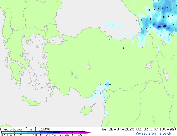Click the "8" precipitation value on the map
The width and height of the screenshot is (177, 136).
click(x=168, y=7)
